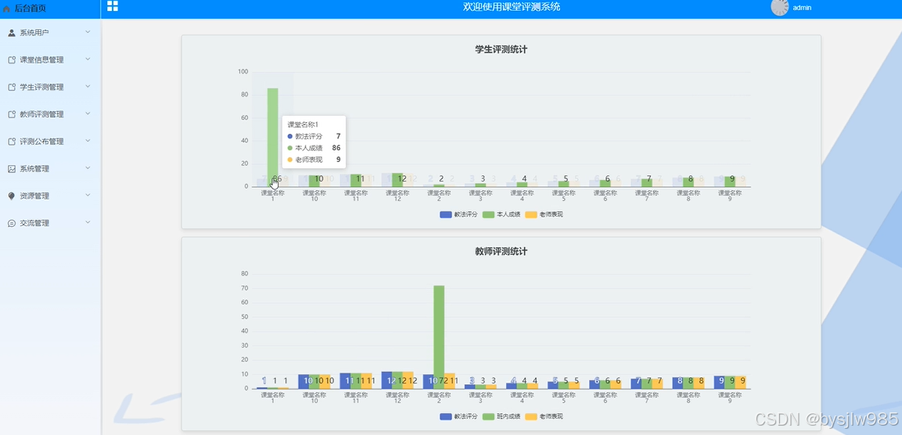
Task: Open the 评测公布管理 menu label
Action: (x=41, y=142)
